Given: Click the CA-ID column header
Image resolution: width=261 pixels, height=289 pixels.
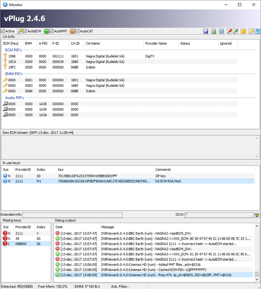Looking at the screenshot, I should [77, 43].
